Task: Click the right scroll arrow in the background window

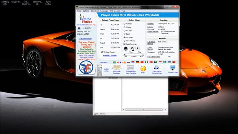Action: point(165,109)
